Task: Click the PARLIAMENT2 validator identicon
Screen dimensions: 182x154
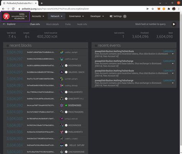Action: tap(62, 92)
